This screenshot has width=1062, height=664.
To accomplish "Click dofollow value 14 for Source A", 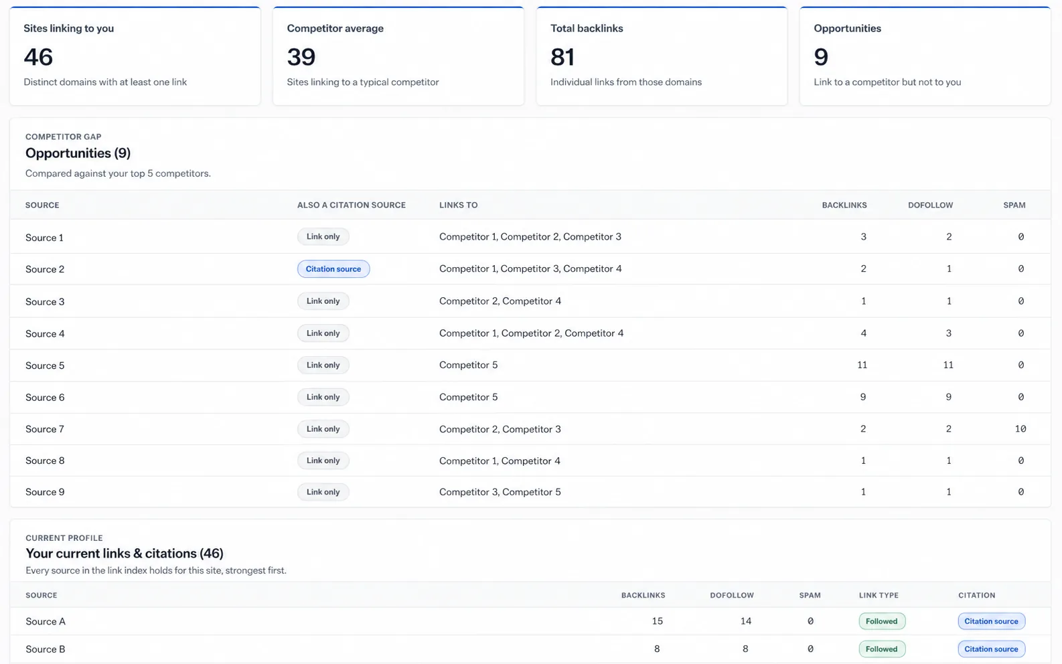I will pos(746,621).
